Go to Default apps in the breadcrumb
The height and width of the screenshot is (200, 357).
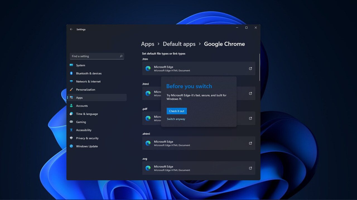click(x=179, y=44)
